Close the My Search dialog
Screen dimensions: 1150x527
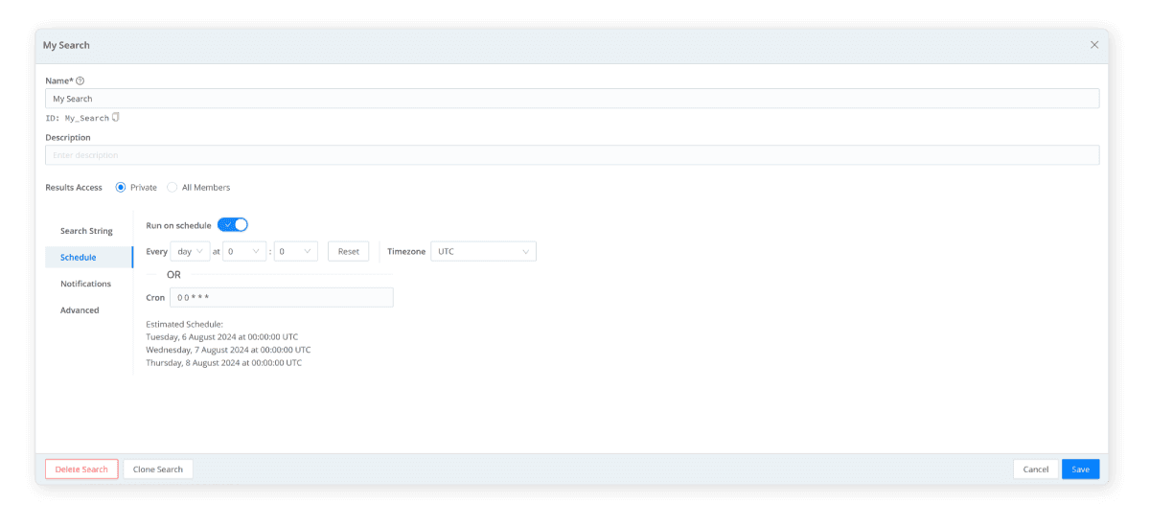click(x=1094, y=45)
